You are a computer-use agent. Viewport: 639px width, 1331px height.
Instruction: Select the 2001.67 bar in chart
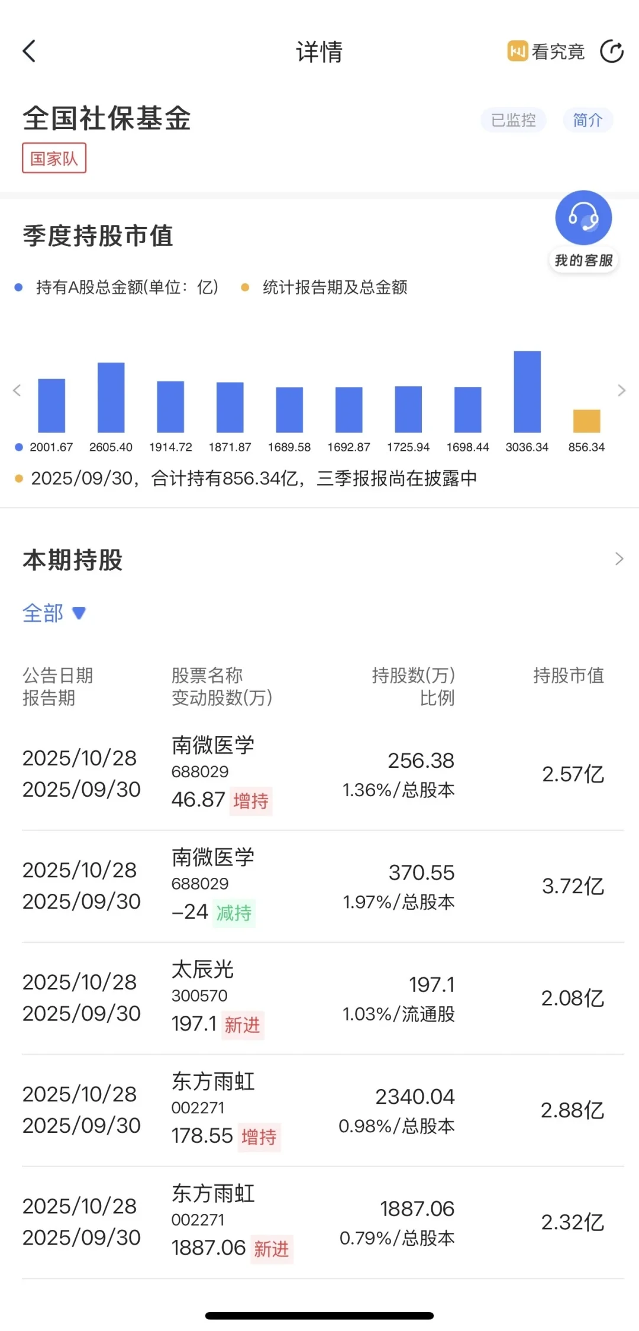[51, 406]
